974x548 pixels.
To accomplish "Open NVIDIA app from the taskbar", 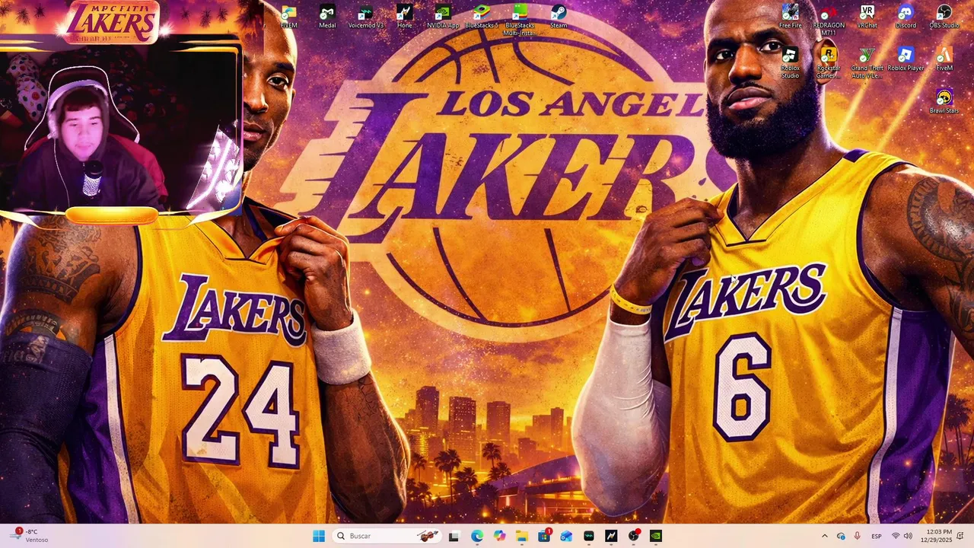I will [656, 536].
